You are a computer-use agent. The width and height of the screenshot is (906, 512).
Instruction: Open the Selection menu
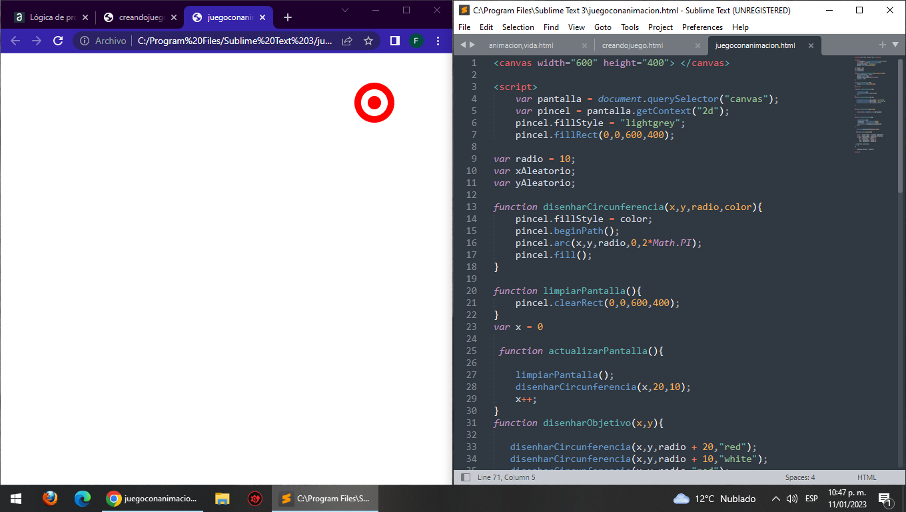tap(518, 27)
